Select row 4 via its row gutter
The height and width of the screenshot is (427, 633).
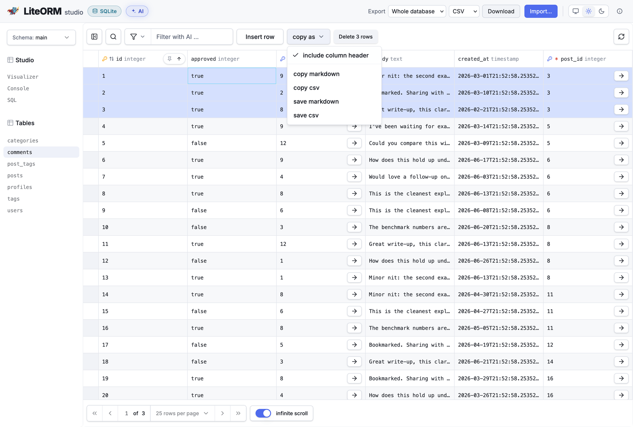[91, 126]
